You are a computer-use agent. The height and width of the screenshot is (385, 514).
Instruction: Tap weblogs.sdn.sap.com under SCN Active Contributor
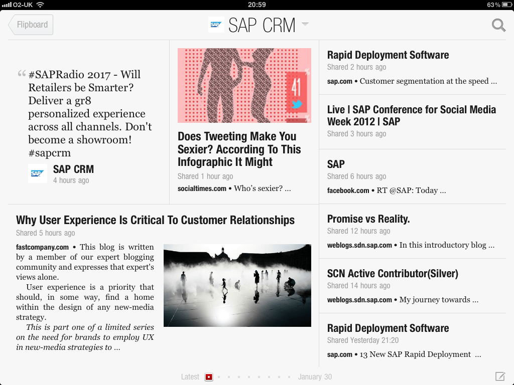pyautogui.click(x=359, y=300)
